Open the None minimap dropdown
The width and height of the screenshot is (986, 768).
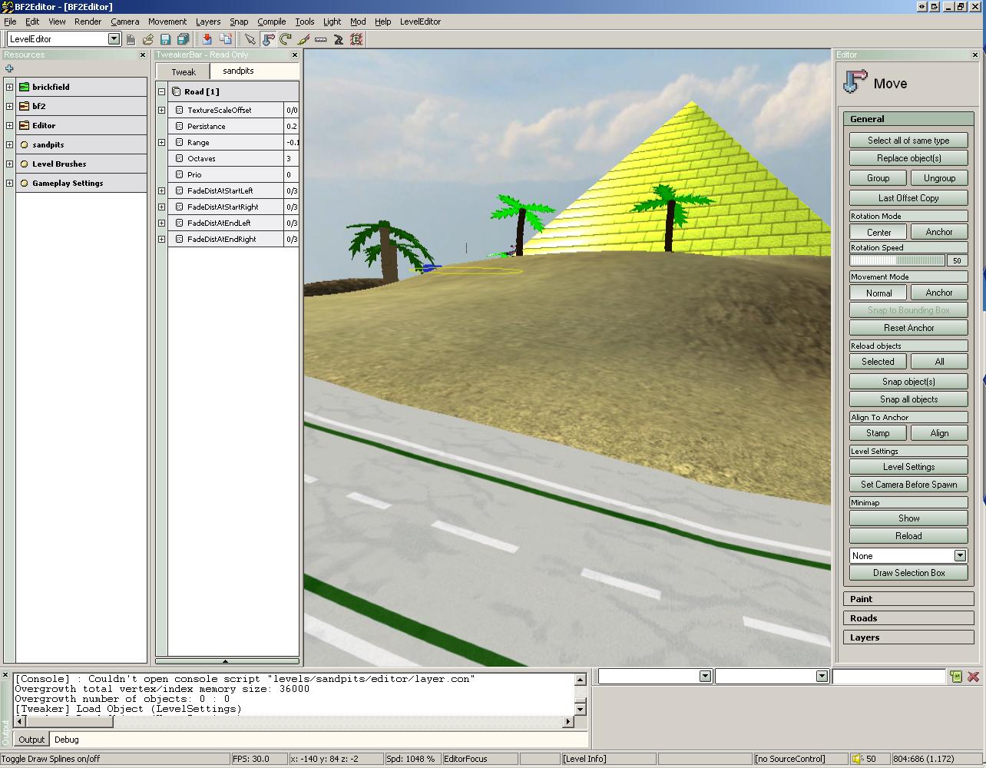[x=960, y=555]
